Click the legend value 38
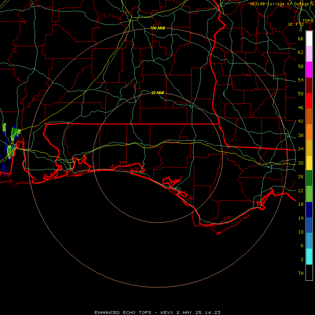The height and width of the screenshot is (315, 315). 301,135
